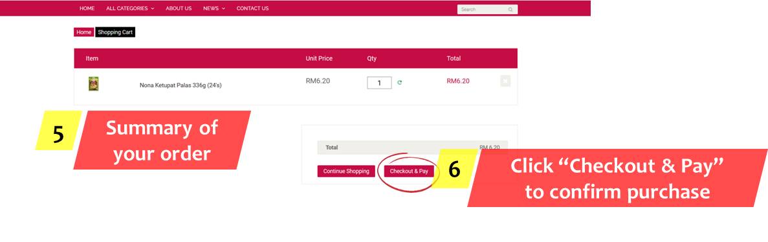
Task: Expand the News dropdown menu
Action: 214,8
